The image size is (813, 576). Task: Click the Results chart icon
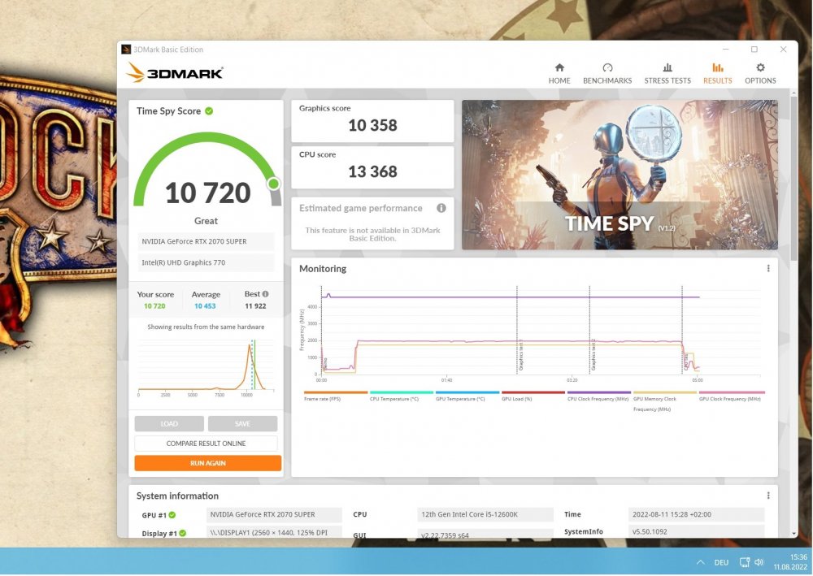coord(717,68)
